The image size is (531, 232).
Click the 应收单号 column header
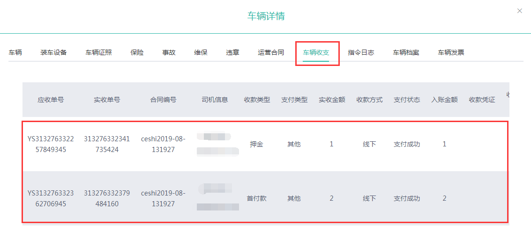pyautogui.click(x=51, y=100)
